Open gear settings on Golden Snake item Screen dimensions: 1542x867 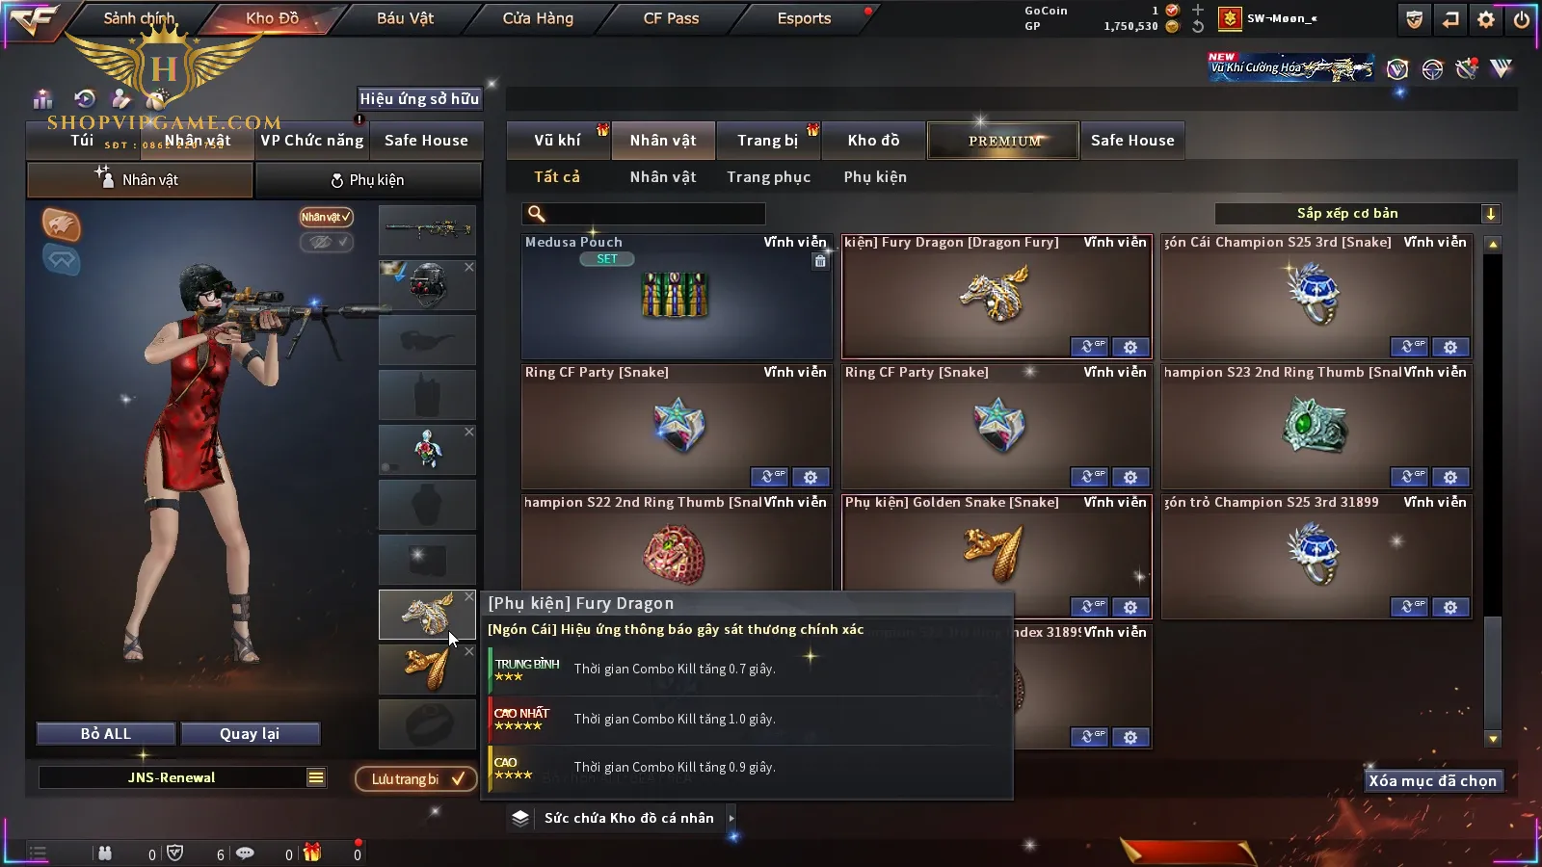(x=1130, y=607)
